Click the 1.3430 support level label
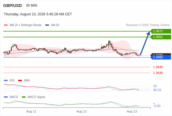The image size is (172, 116). point(158,73)
